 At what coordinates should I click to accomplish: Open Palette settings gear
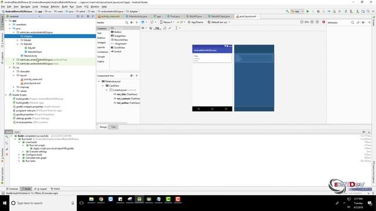click(x=132, y=22)
